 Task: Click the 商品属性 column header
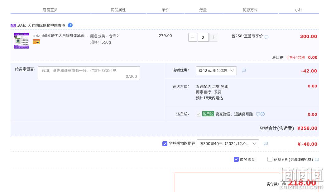click(x=118, y=10)
